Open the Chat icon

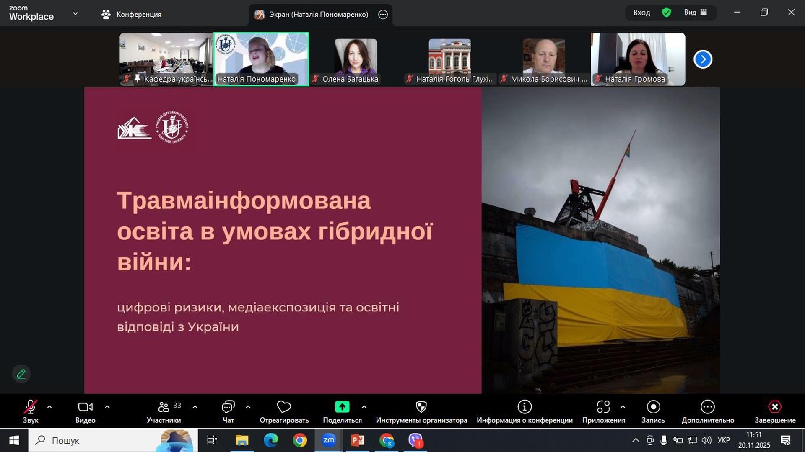(228, 407)
